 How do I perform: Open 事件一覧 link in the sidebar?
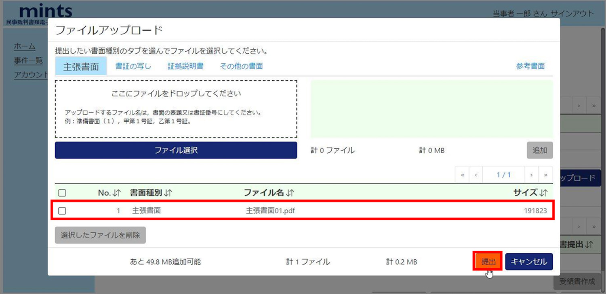[28, 60]
